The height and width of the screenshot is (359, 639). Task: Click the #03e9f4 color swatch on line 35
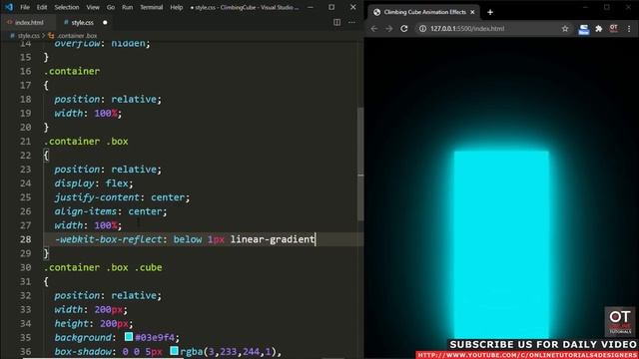[129, 337]
